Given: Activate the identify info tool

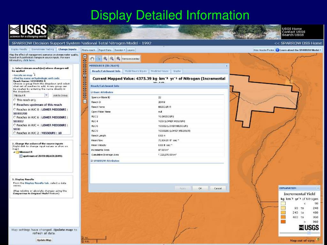Looking at the screenshot, I should click(x=99, y=59).
